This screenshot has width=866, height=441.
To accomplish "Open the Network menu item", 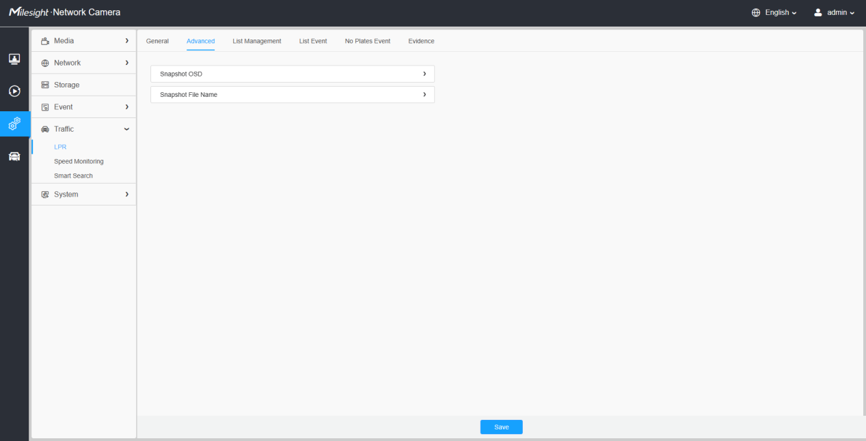I will (84, 63).
